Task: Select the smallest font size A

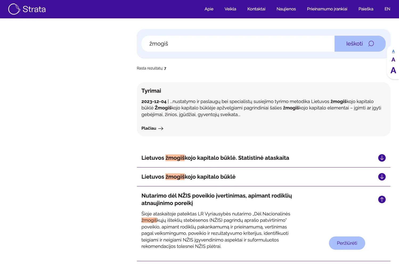Action: [x=393, y=51]
